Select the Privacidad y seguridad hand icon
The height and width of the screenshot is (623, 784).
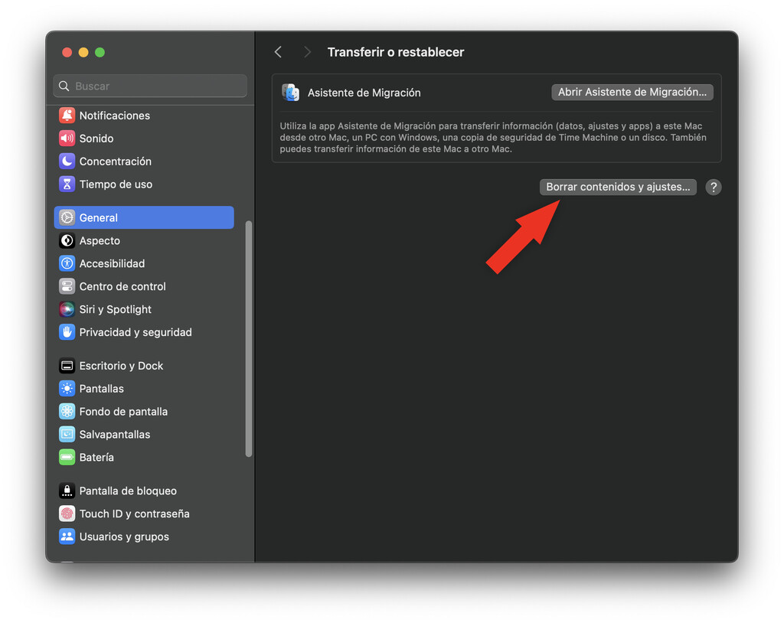(67, 332)
